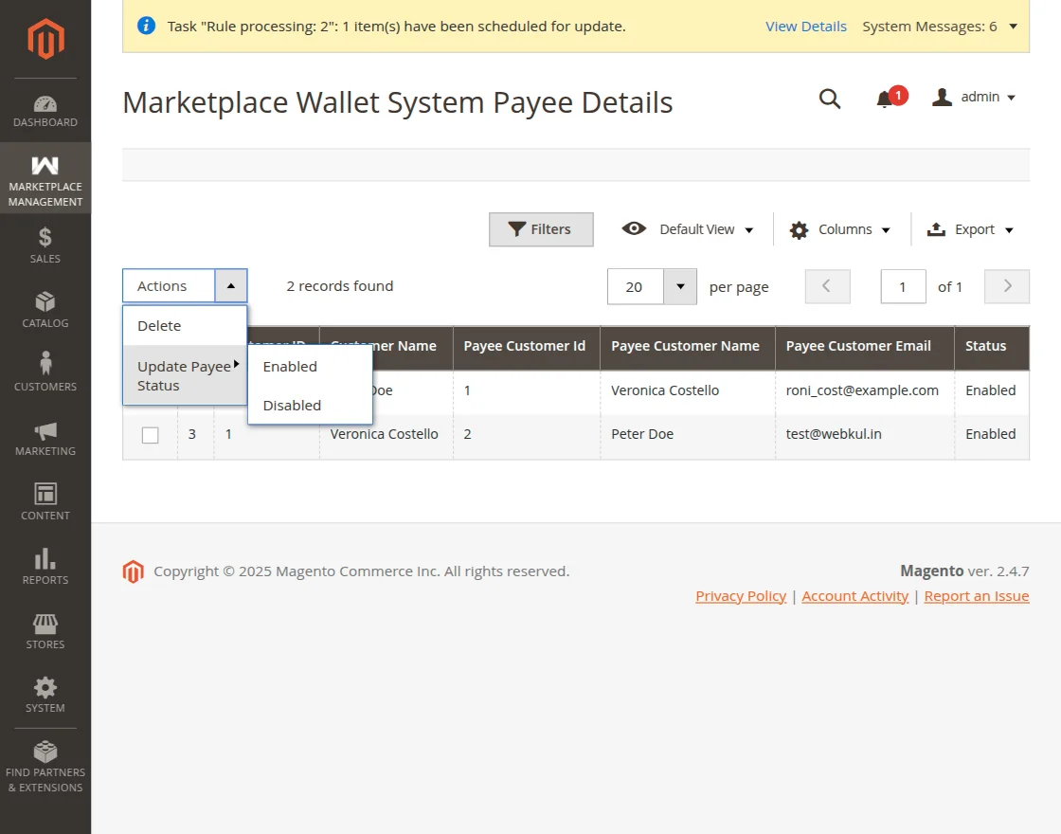Tick the row checkbox for Peter Doe payee
Image resolution: width=1061 pixels, height=834 pixels.
pos(150,434)
